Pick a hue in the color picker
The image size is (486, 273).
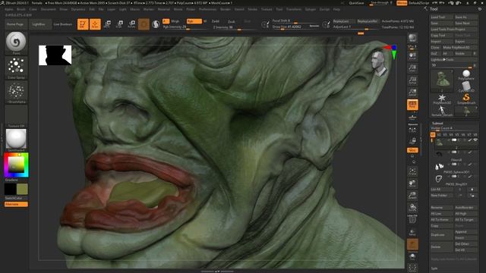(16, 165)
